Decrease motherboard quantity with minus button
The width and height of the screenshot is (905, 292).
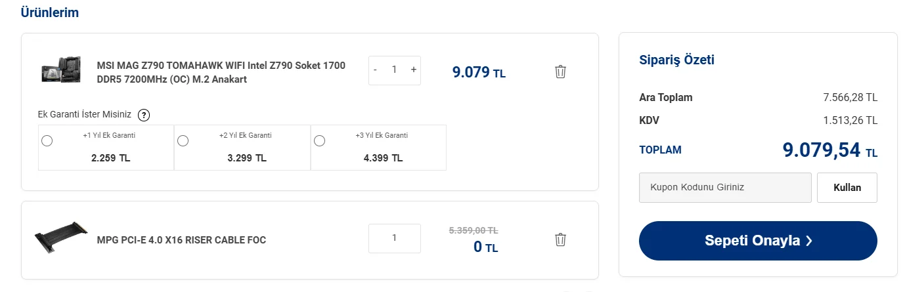pyautogui.click(x=375, y=70)
